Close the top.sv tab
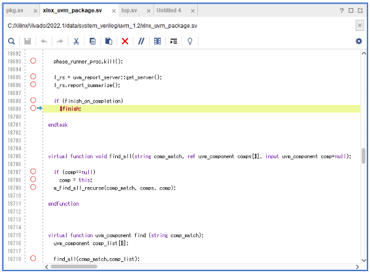The width and height of the screenshot is (370, 273). pos(149,11)
